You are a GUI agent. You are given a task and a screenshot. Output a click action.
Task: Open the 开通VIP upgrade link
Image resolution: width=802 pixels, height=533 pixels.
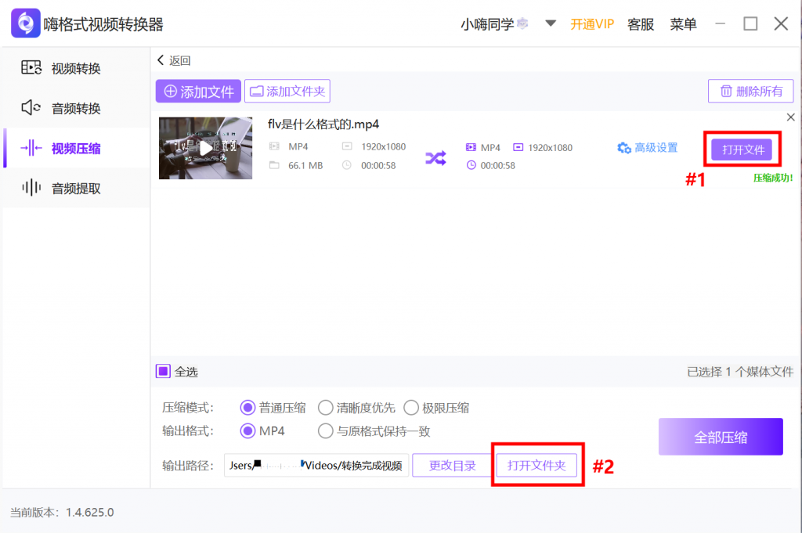tap(592, 23)
